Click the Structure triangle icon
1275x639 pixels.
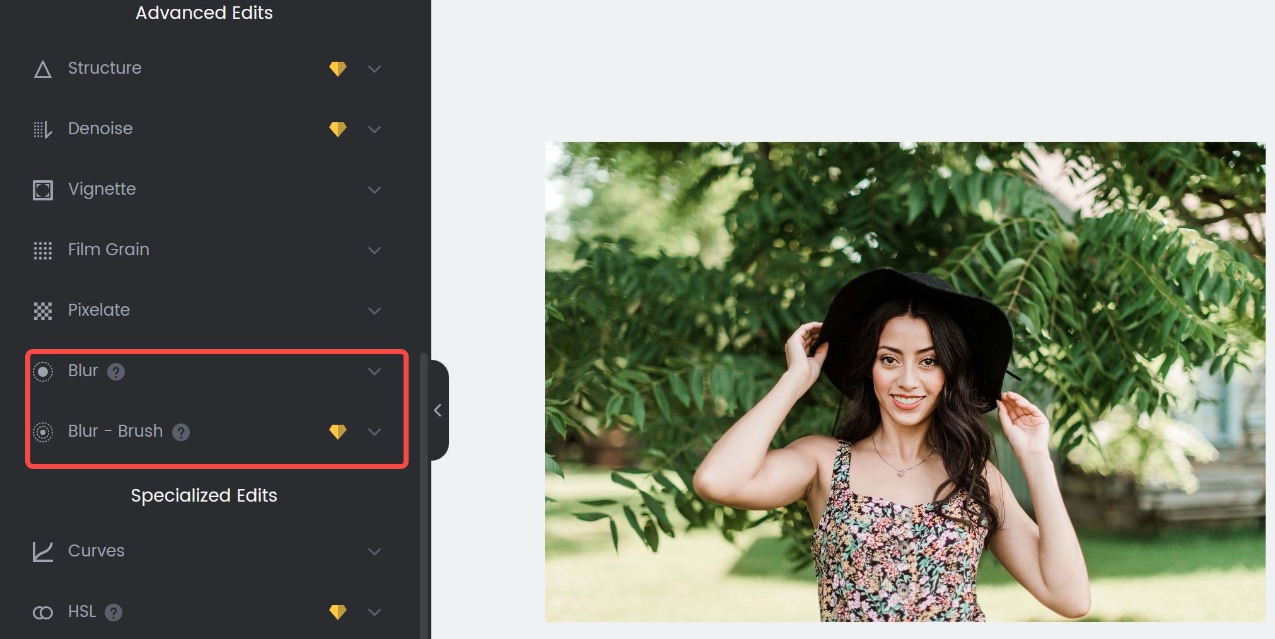click(42, 69)
